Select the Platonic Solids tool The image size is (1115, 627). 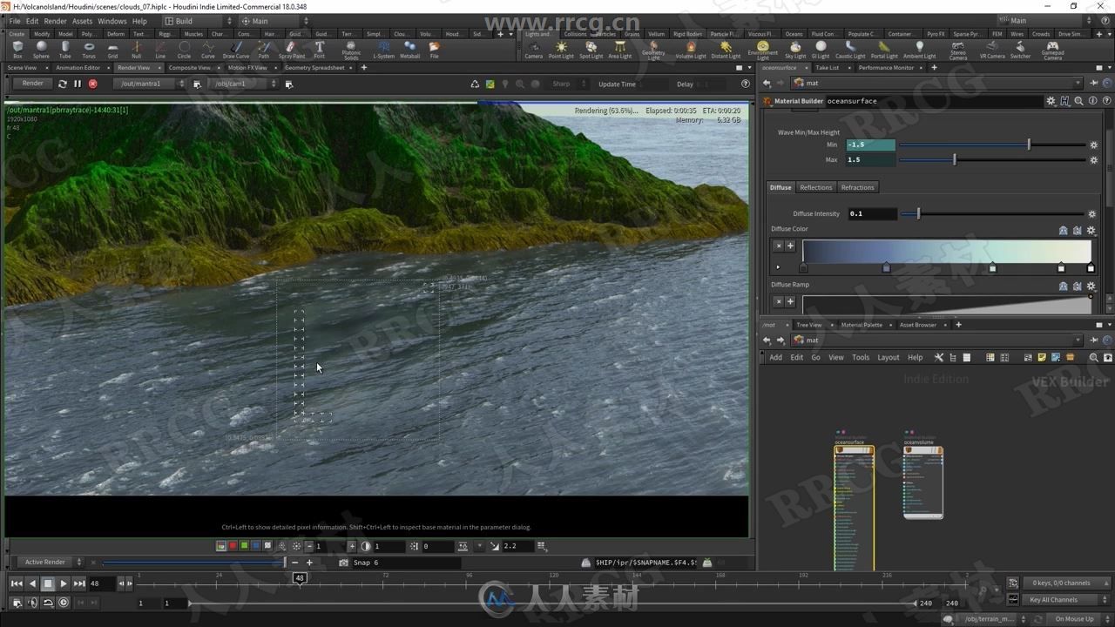[351, 51]
